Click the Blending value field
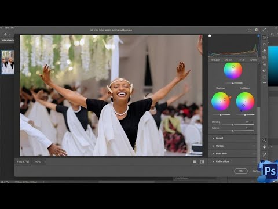 click(247, 122)
